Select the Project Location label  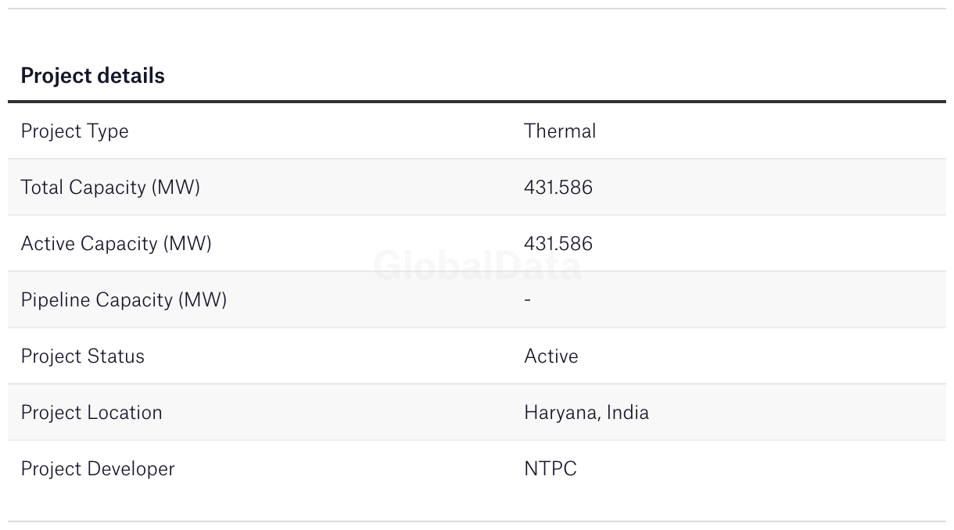(91, 413)
